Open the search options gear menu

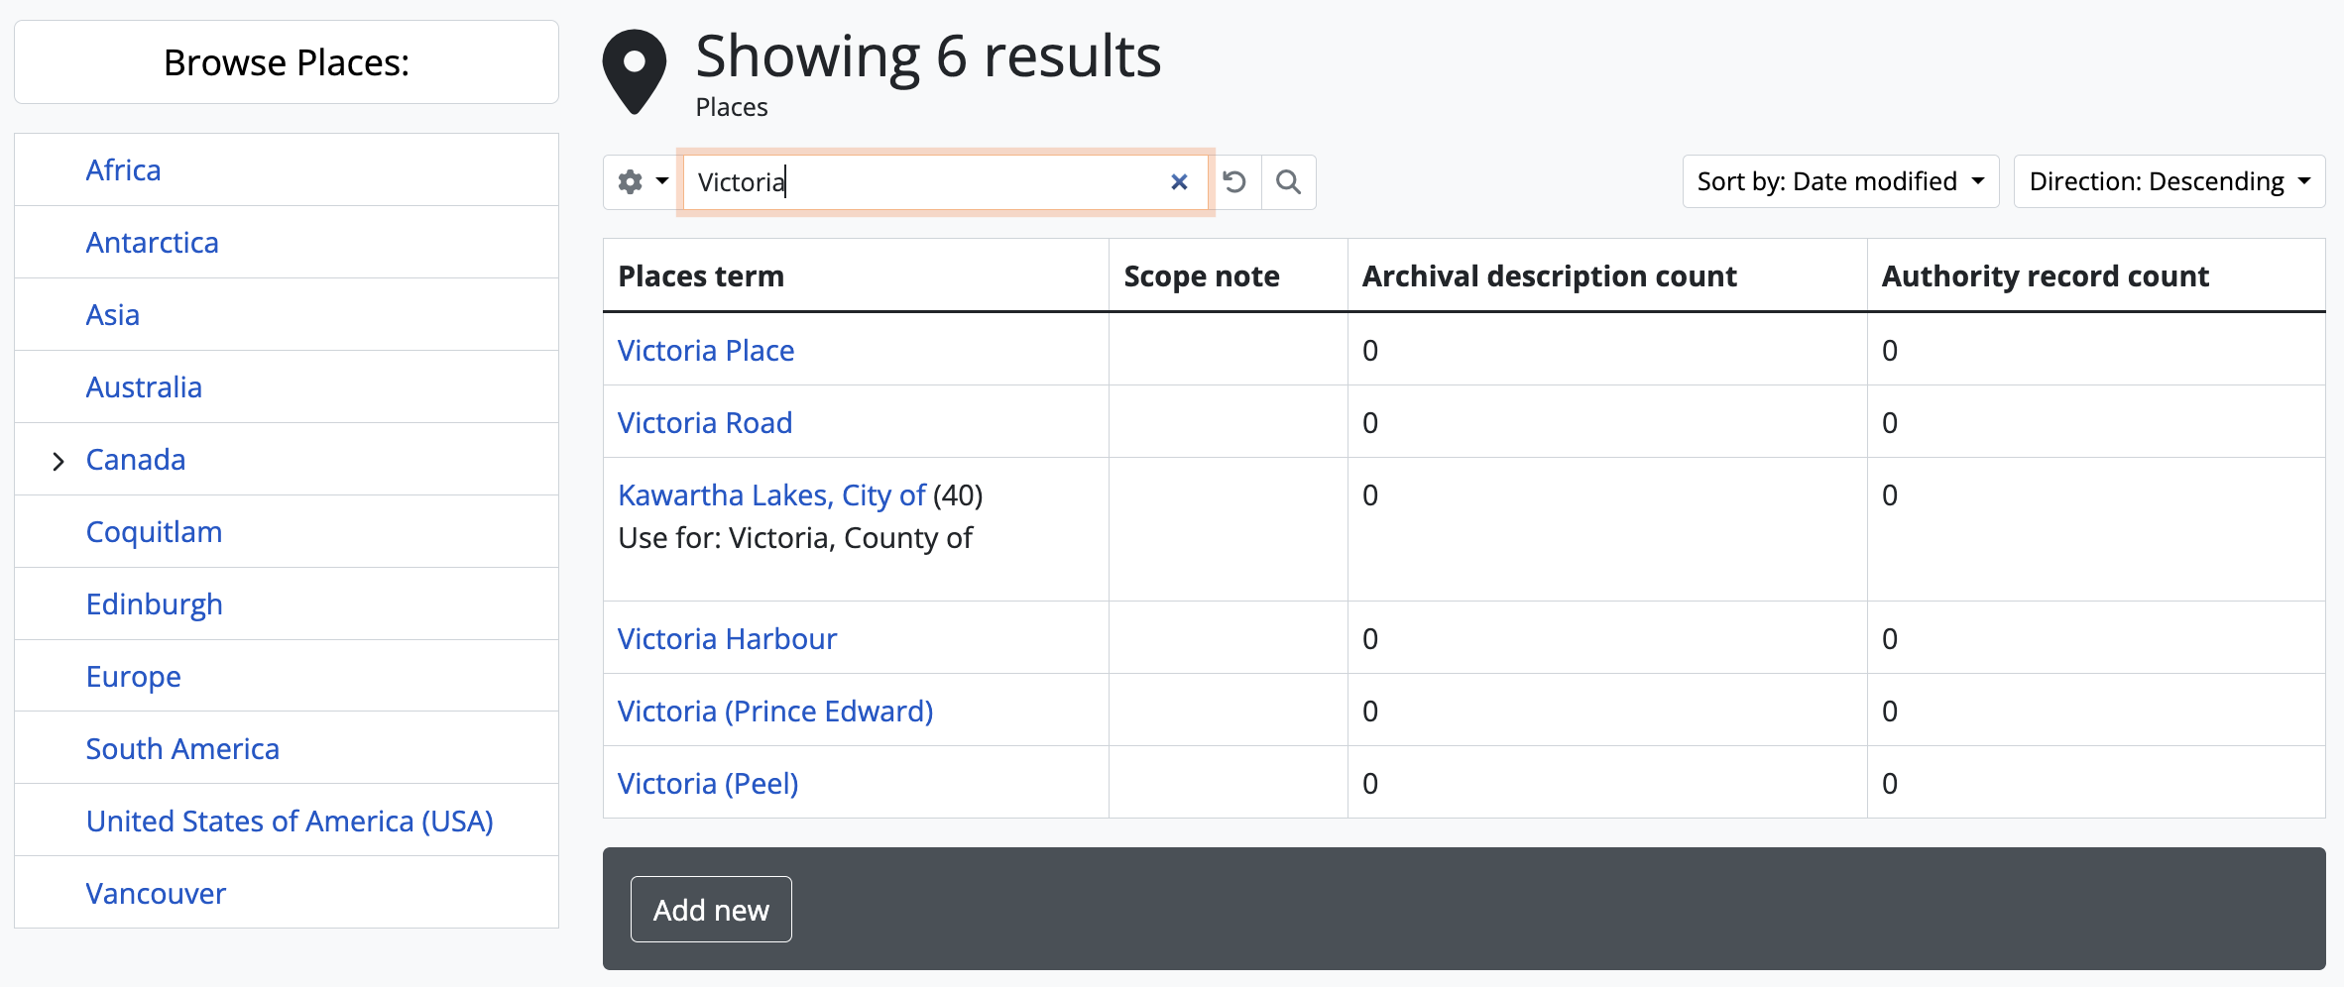pyautogui.click(x=643, y=182)
